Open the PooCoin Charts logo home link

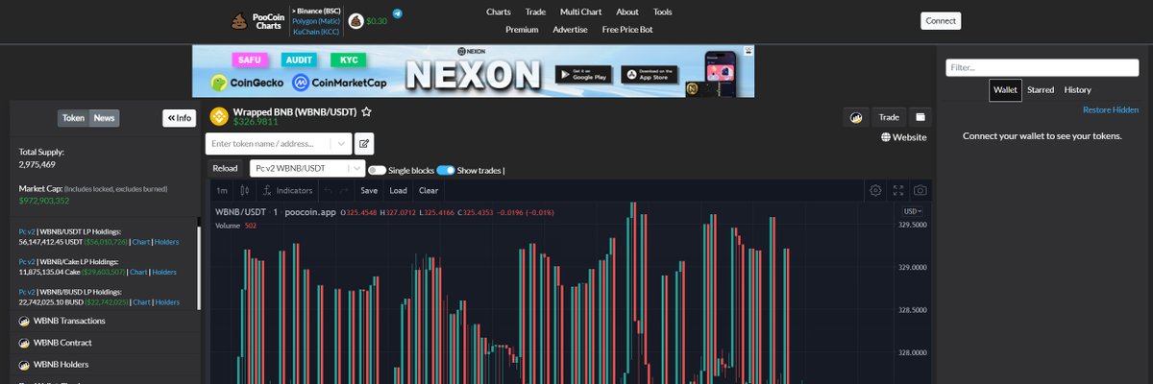tap(258, 21)
